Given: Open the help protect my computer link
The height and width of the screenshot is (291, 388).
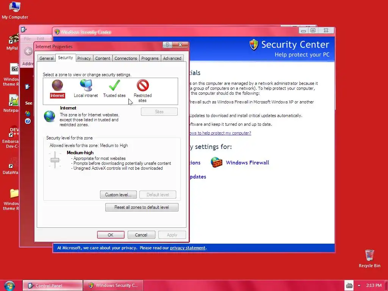Looking at the screenshot, I should coord(220,133).
